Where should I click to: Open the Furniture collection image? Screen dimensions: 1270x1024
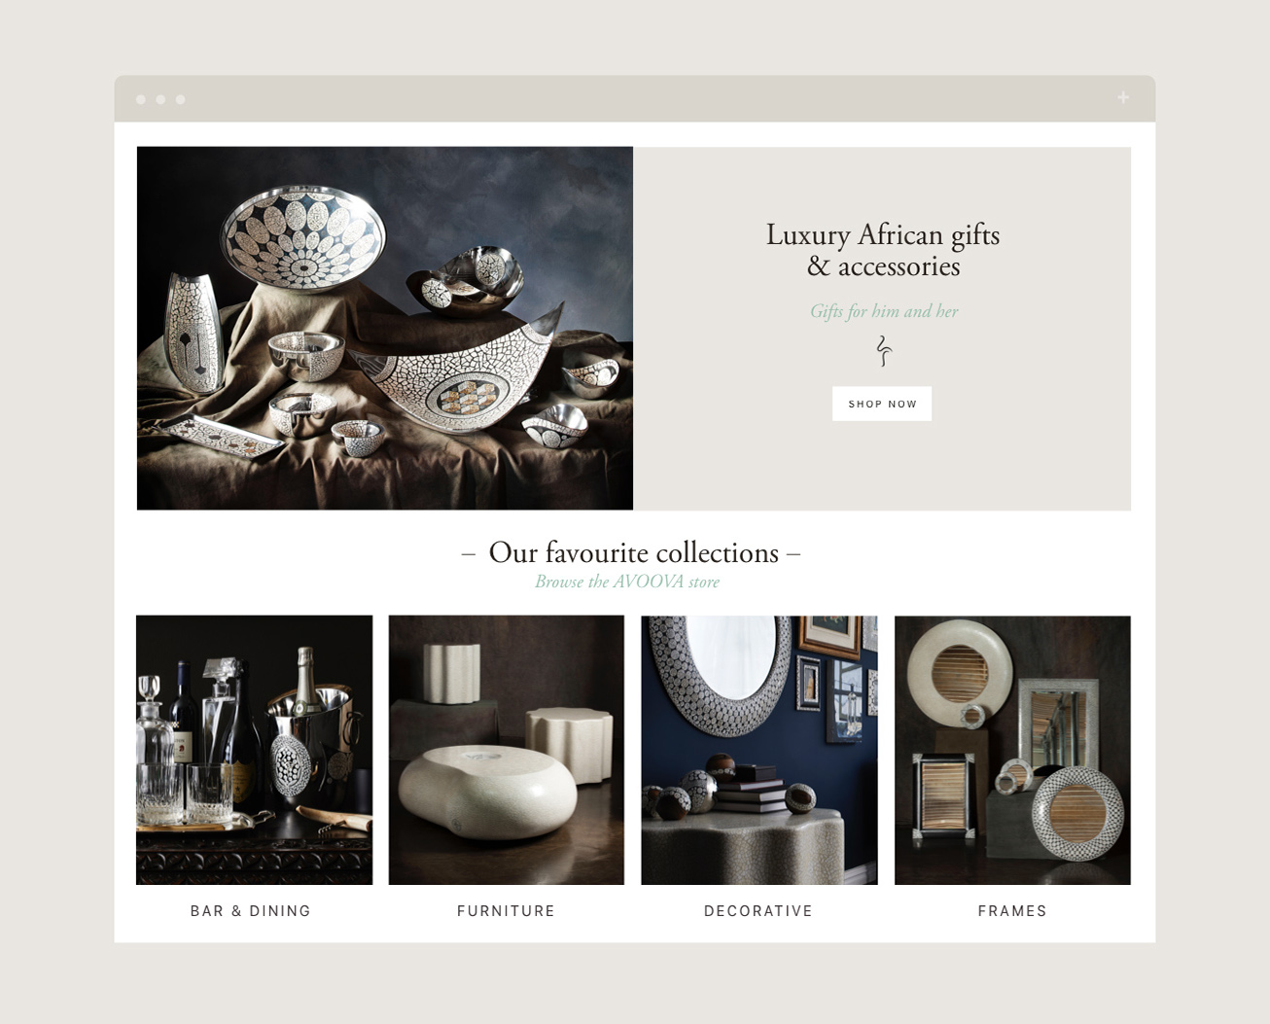click(x=506, y=750)
